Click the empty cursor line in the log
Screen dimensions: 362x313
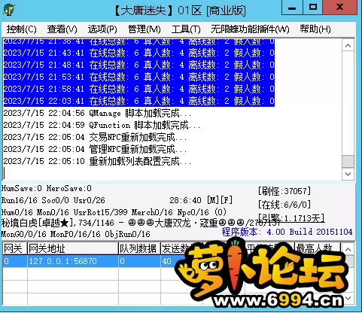click(x=172, y=173)
